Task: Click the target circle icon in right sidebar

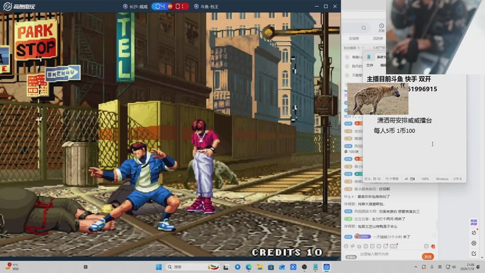Action: [474, 243]
